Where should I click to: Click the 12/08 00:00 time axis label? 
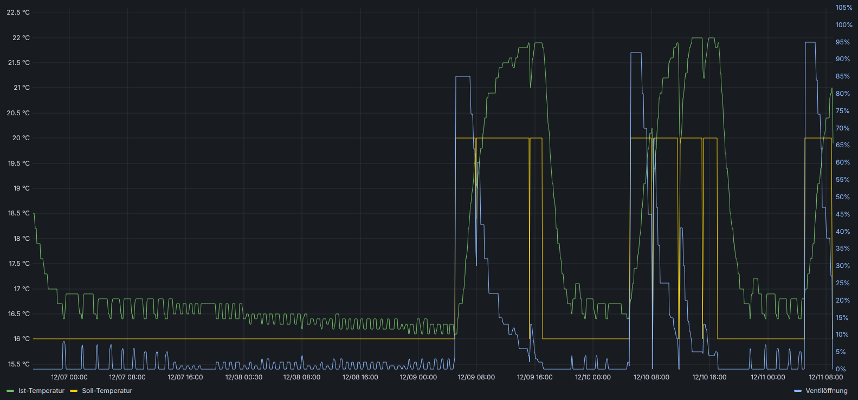click(x=244, y=377)
